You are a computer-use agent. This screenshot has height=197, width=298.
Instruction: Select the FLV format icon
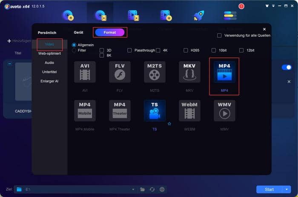[x=120, y=72]
